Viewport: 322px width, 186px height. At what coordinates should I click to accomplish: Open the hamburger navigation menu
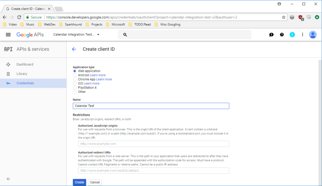8,35
